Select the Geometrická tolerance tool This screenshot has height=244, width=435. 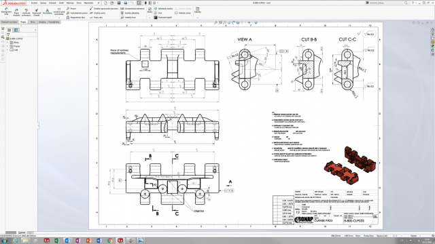(x=133, y=9)
